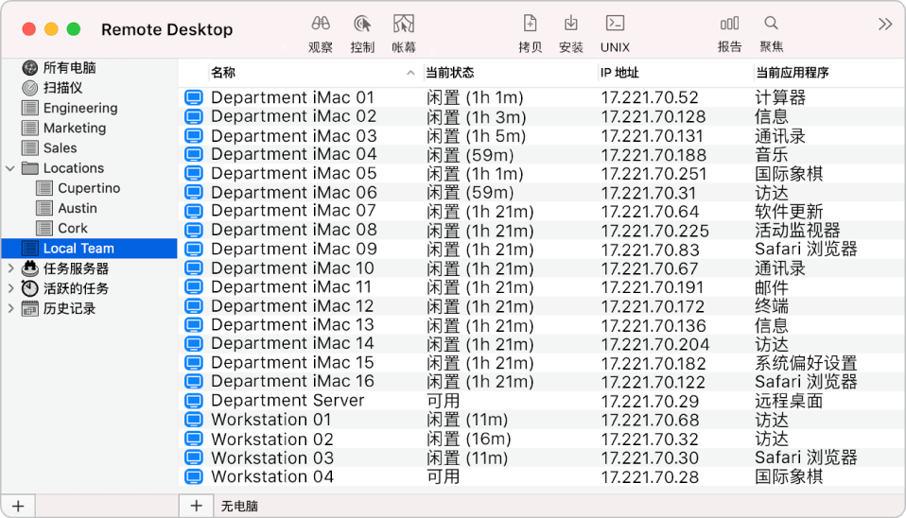This screenshot has width=906, height=518.
Task: Click the Task Server binoculars icon
Action: [x=29, y=268]
